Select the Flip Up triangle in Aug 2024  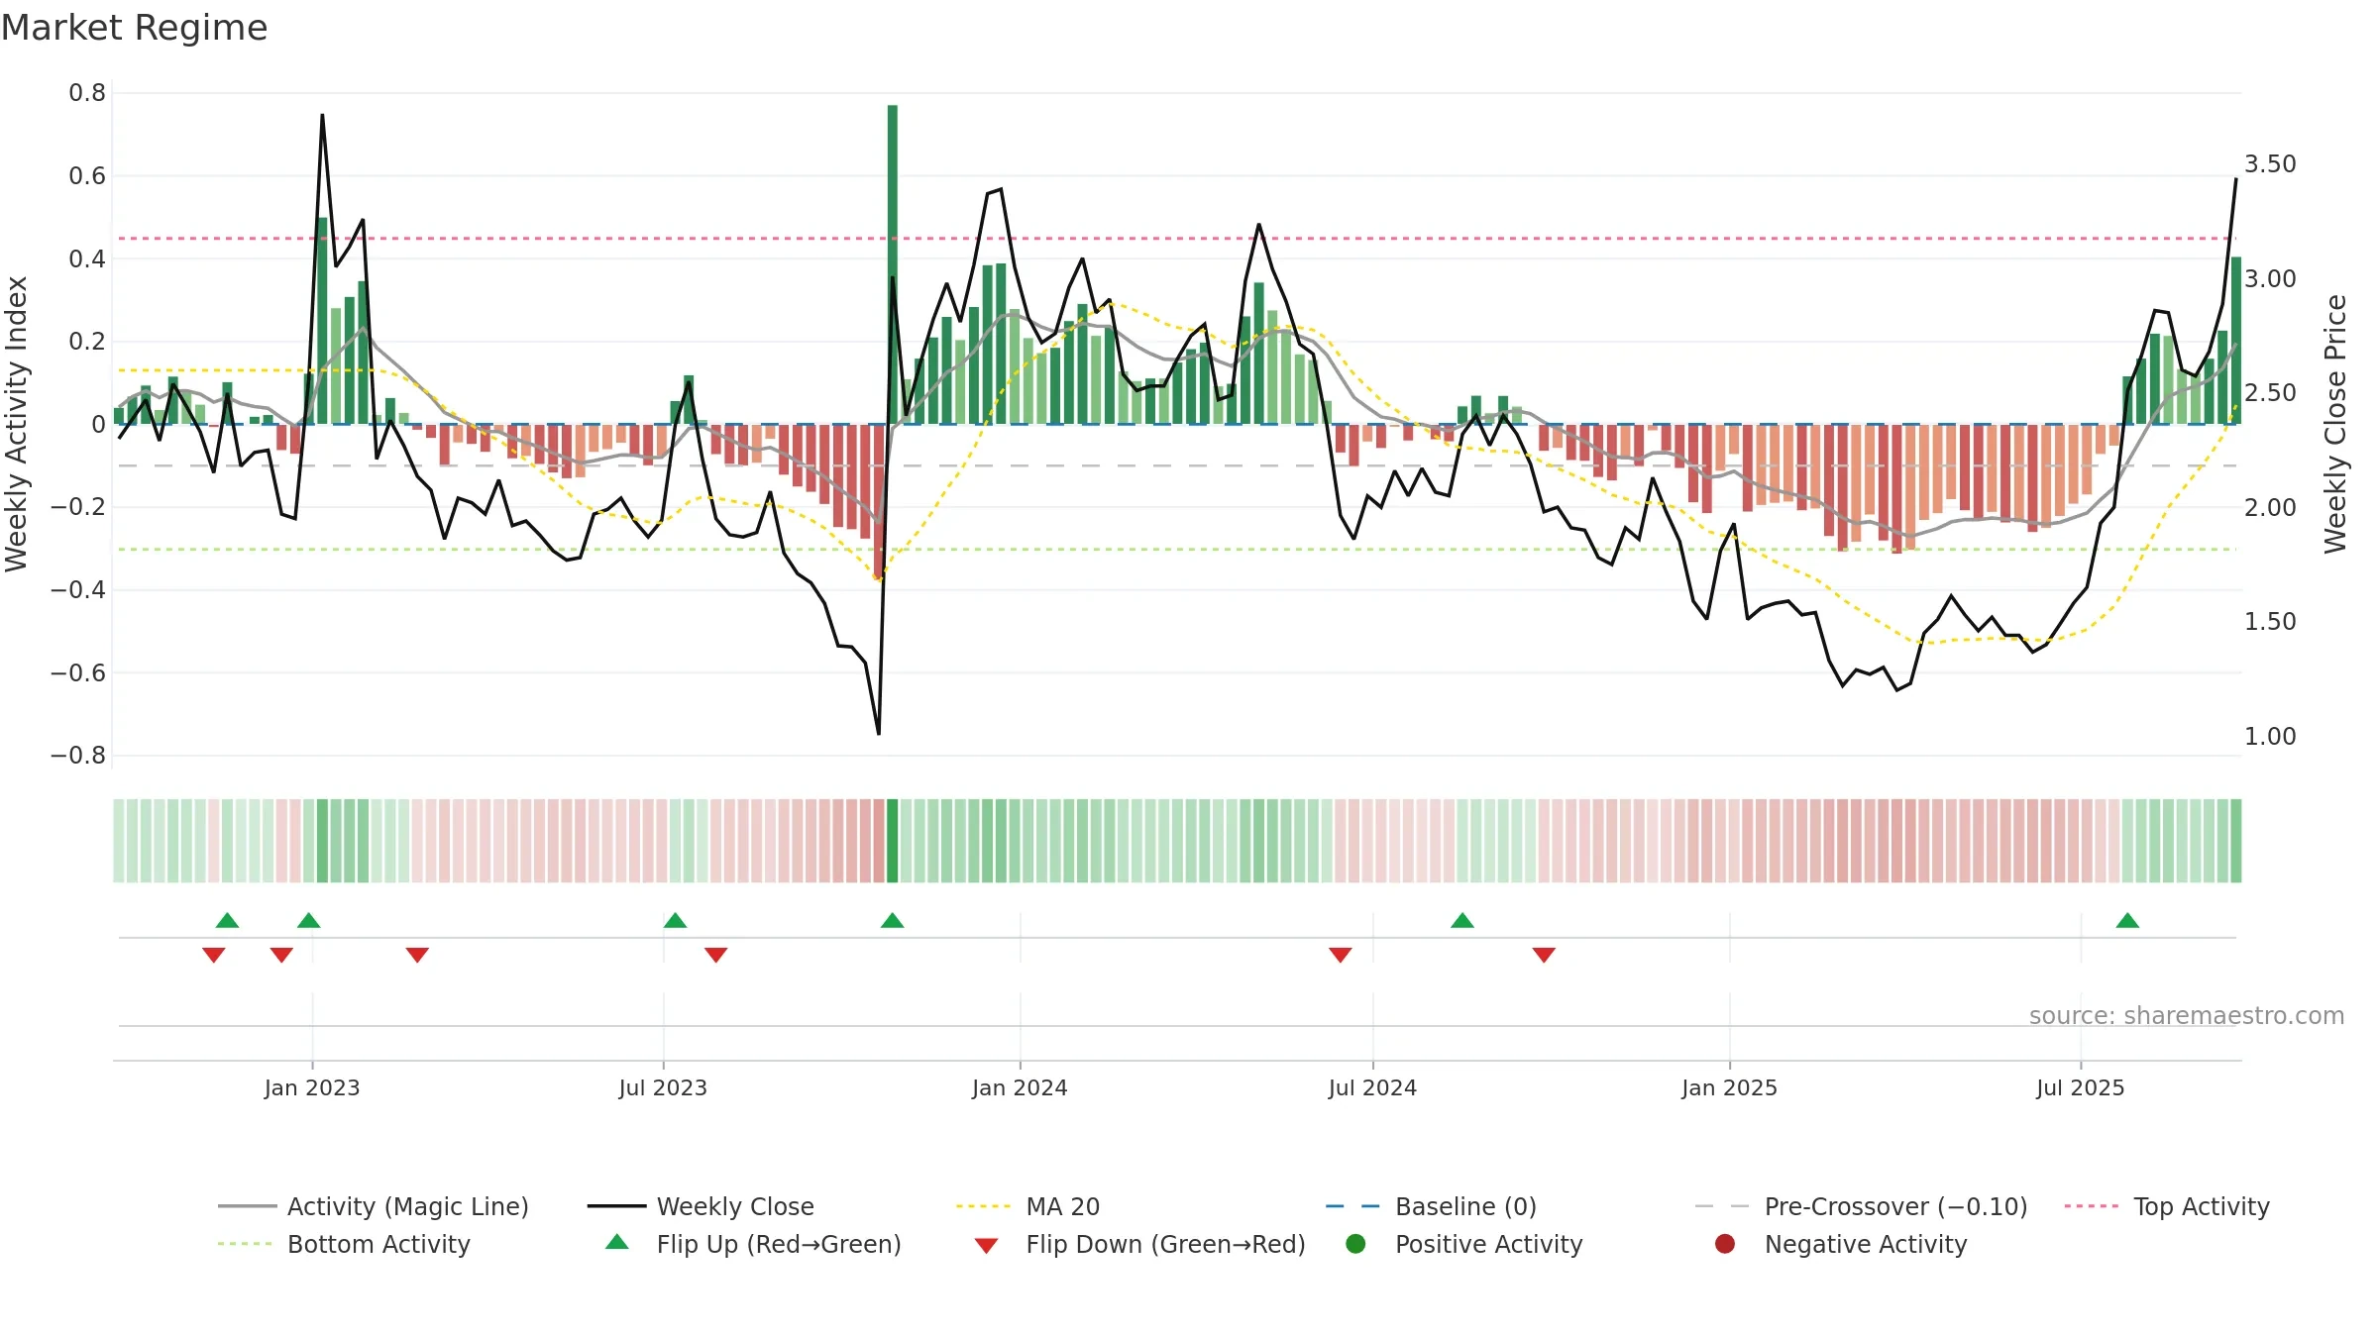[1462, 920]
